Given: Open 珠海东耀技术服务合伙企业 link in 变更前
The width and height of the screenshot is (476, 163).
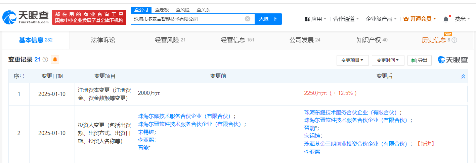Looking at the screenshot, I should [185, 116].
